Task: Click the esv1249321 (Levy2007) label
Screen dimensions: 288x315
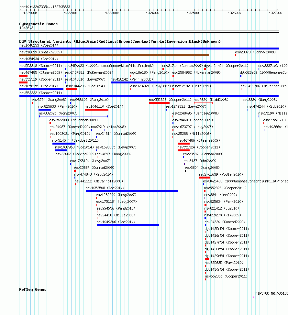Action: coord(186,106)
